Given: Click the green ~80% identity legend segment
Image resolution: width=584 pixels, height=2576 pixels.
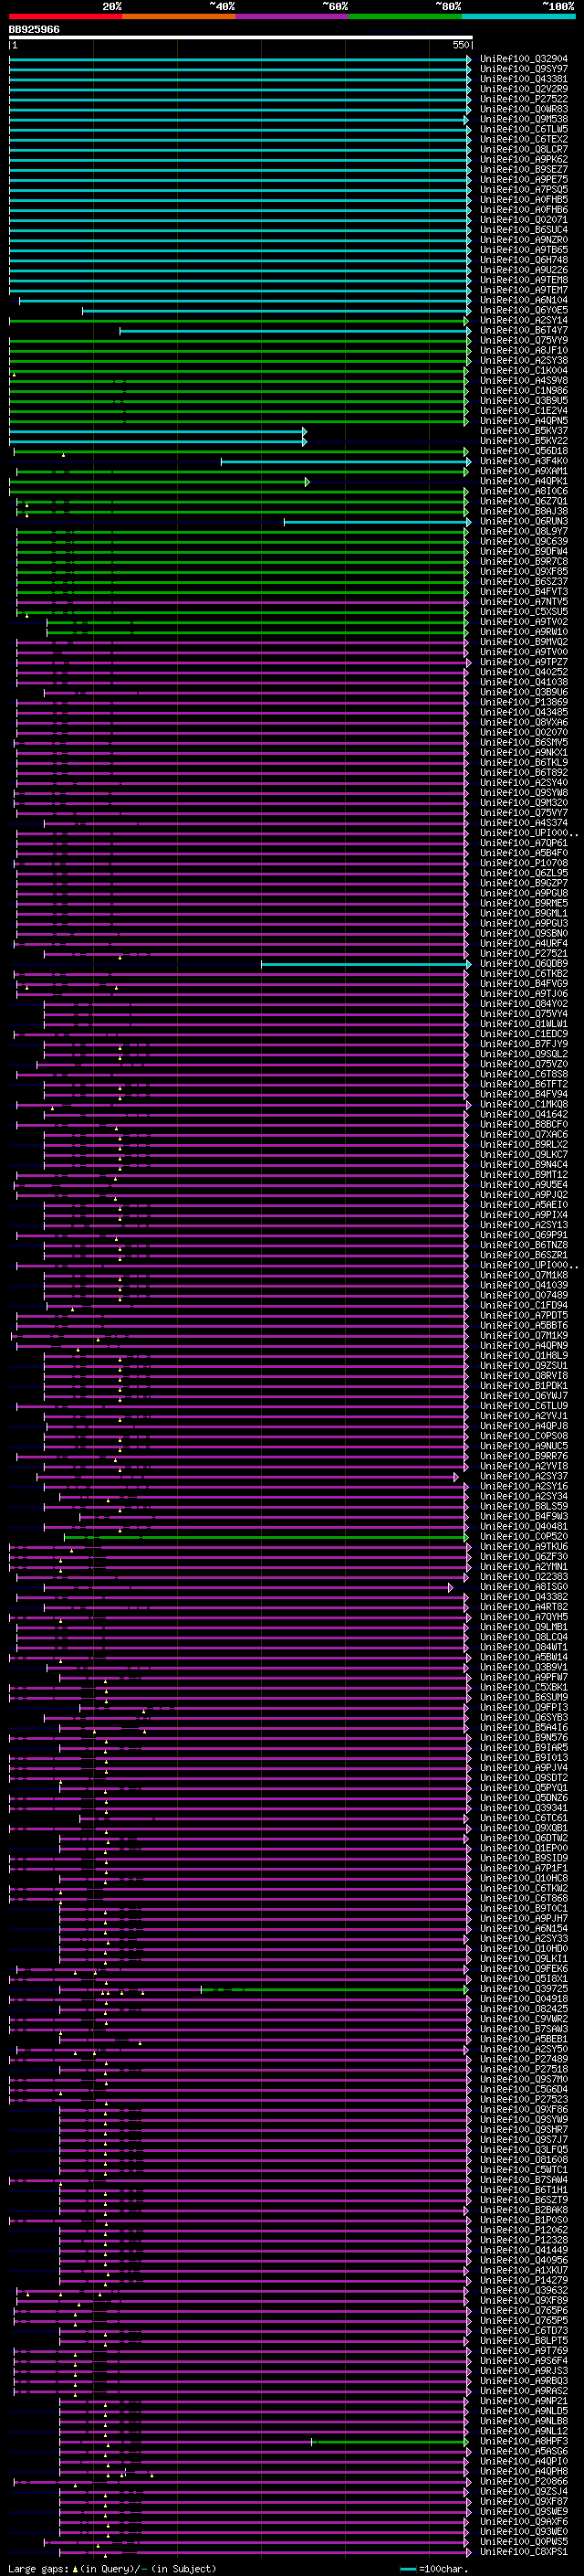Looking at the screenshot, I should (405, 16).
